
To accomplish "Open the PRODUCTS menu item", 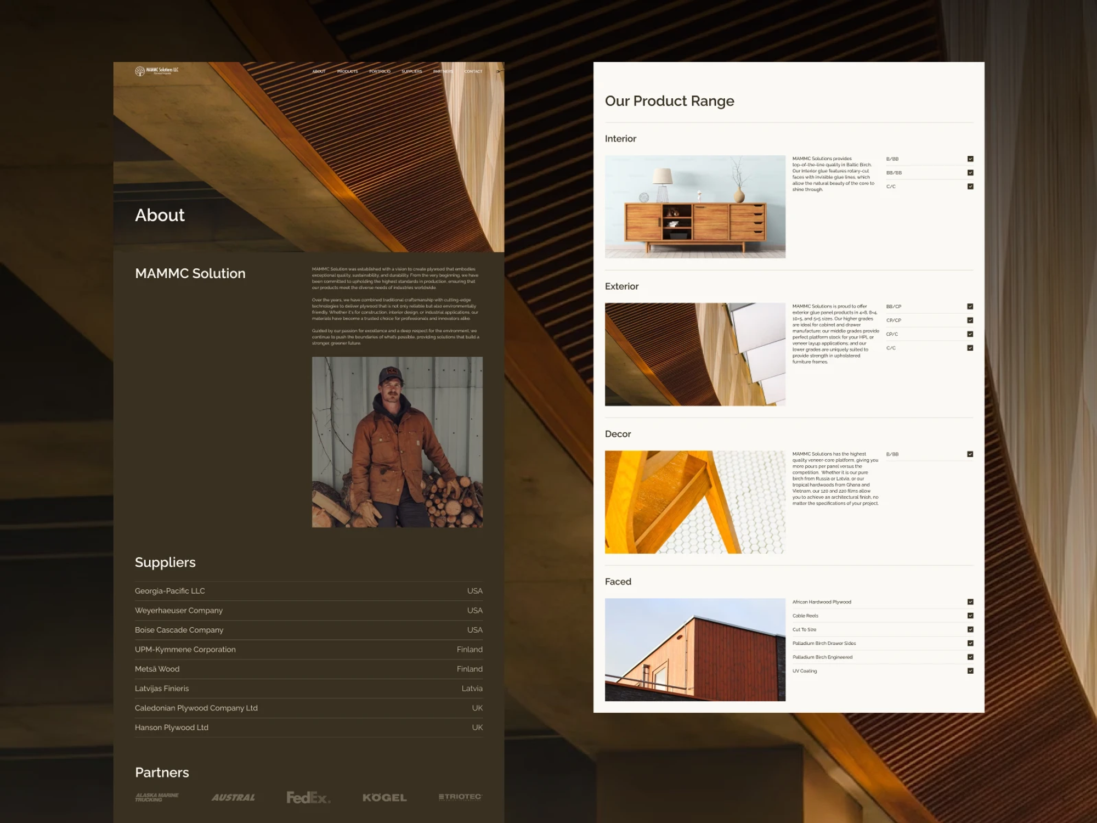I will (x=347, y=71).
